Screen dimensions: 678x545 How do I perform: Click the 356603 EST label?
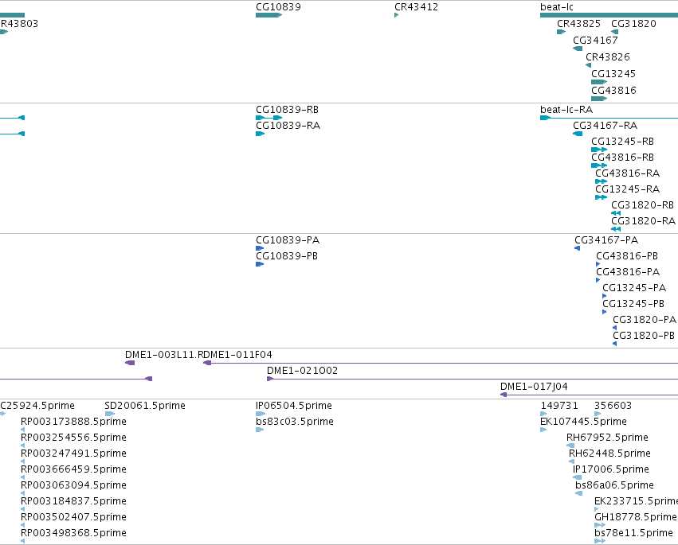click(613, 406)
